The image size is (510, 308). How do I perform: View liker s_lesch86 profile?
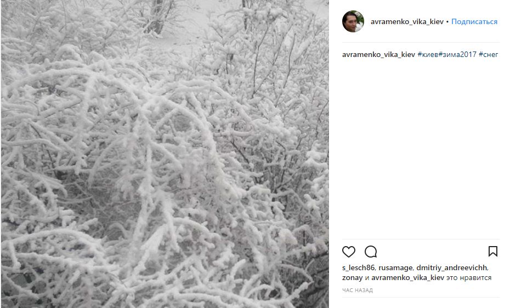click(x=359, y=267)
